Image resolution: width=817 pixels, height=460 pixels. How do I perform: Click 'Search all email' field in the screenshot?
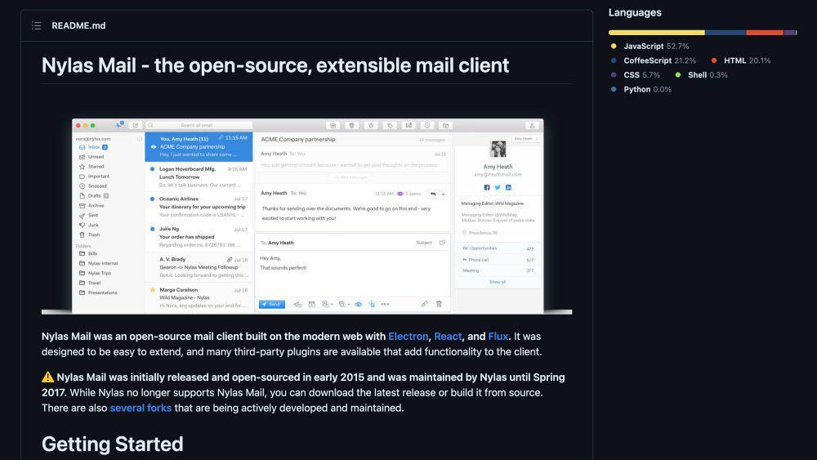coord(199,126)
